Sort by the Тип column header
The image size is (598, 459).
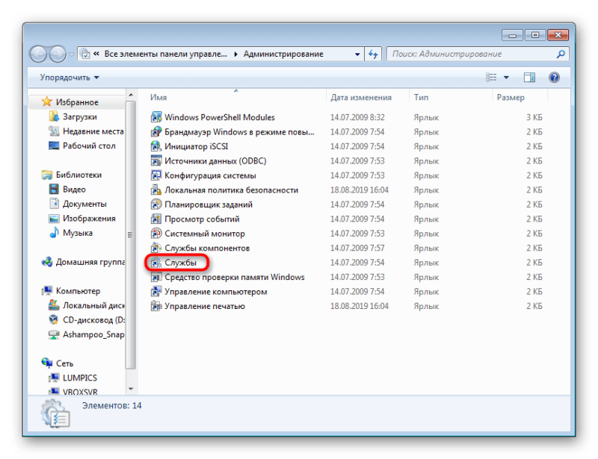click(421, 98)
